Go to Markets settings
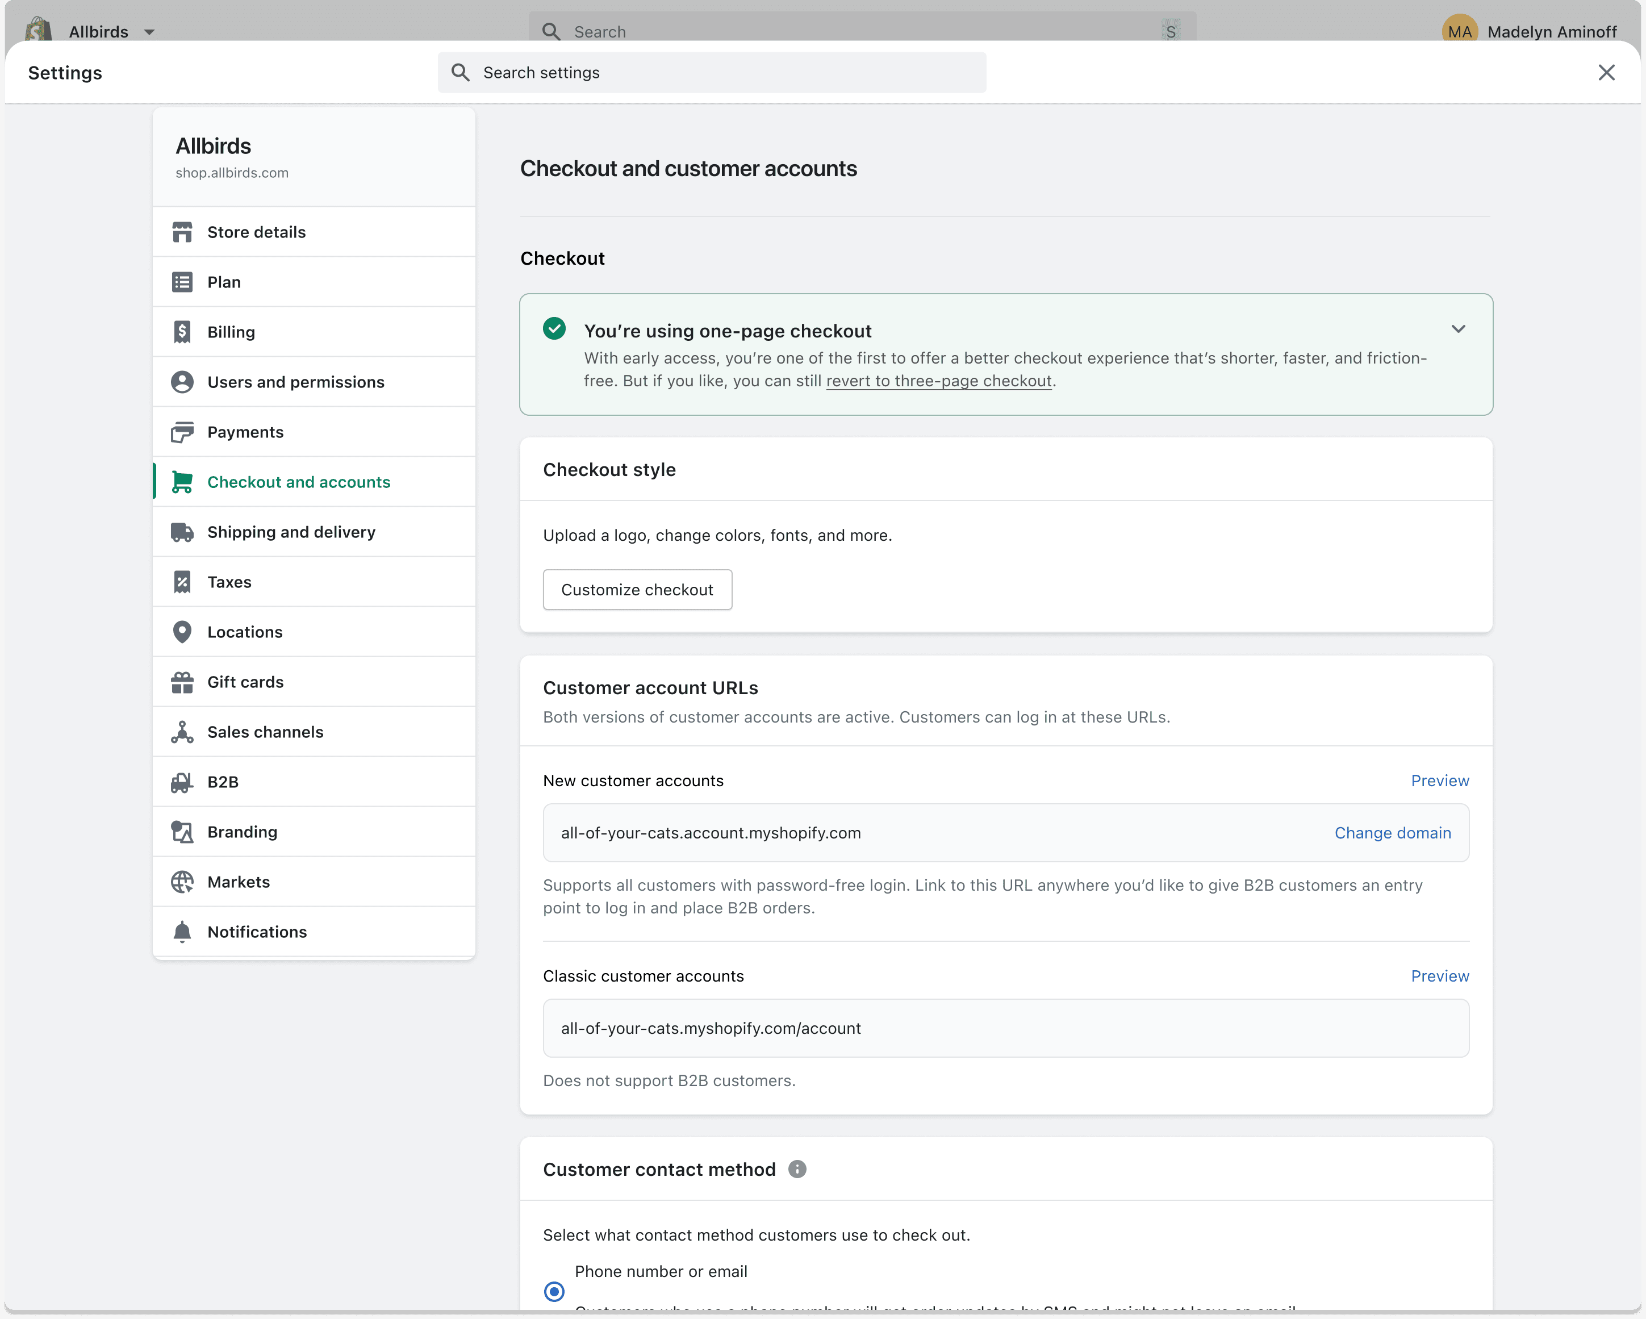 [x=314, y=882]
